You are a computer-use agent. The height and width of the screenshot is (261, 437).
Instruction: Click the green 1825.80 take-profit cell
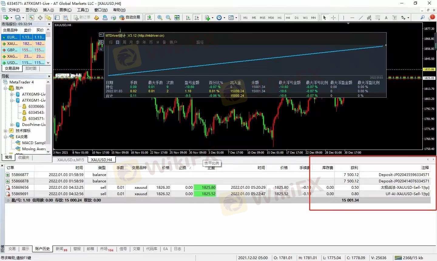point(205,188)
